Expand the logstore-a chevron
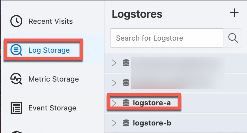This screenshot has width=247, height=133. click(114, 103)
